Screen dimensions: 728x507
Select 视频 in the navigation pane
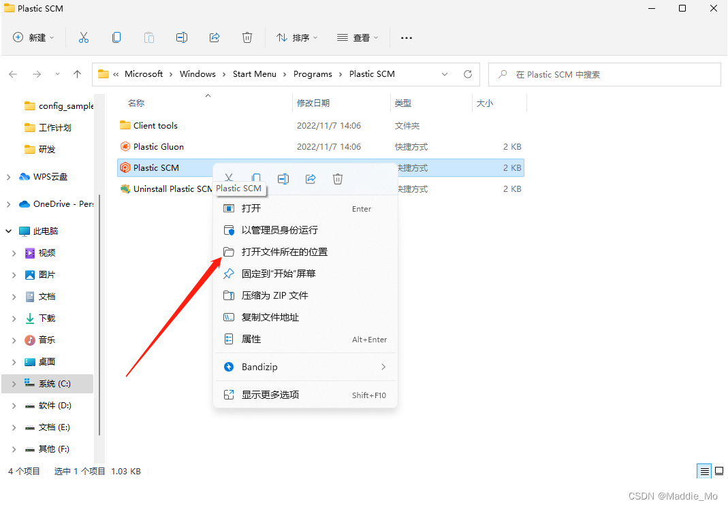tap(40, 252)
